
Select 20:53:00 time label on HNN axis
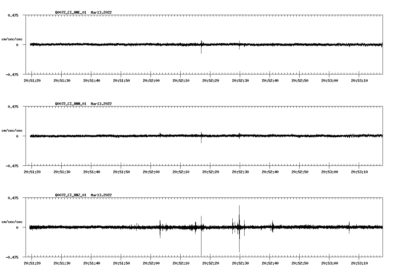(330, 172)
